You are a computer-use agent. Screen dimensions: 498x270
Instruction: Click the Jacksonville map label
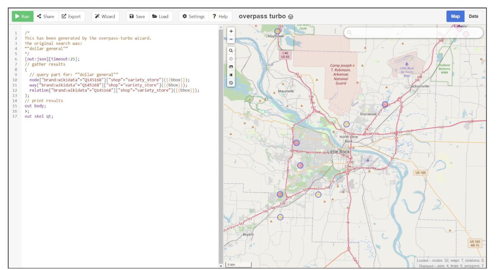point(420,86)
